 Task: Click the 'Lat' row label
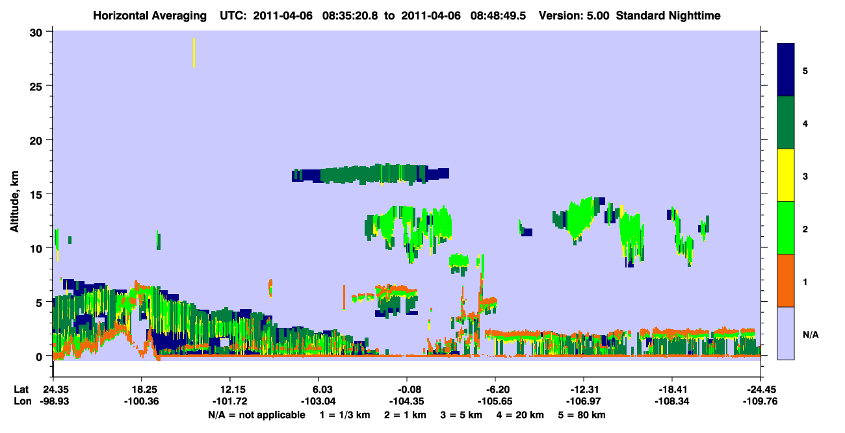coord(21,390)
